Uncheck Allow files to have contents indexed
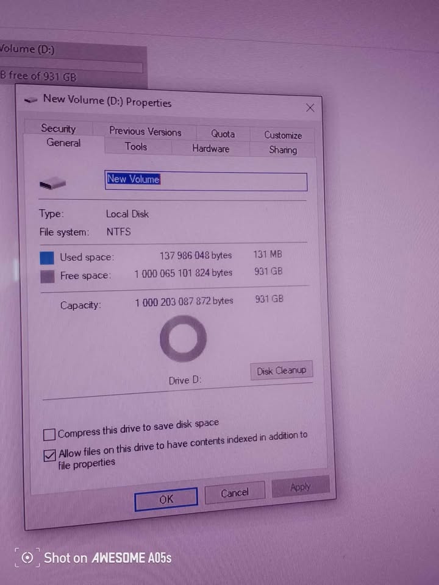The height and width of the screenshot is (585, 439). click(49, 456)
